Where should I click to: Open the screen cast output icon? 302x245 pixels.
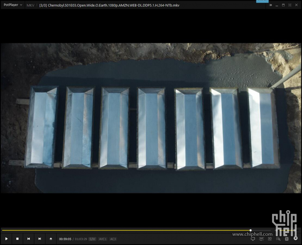[253, 239]
